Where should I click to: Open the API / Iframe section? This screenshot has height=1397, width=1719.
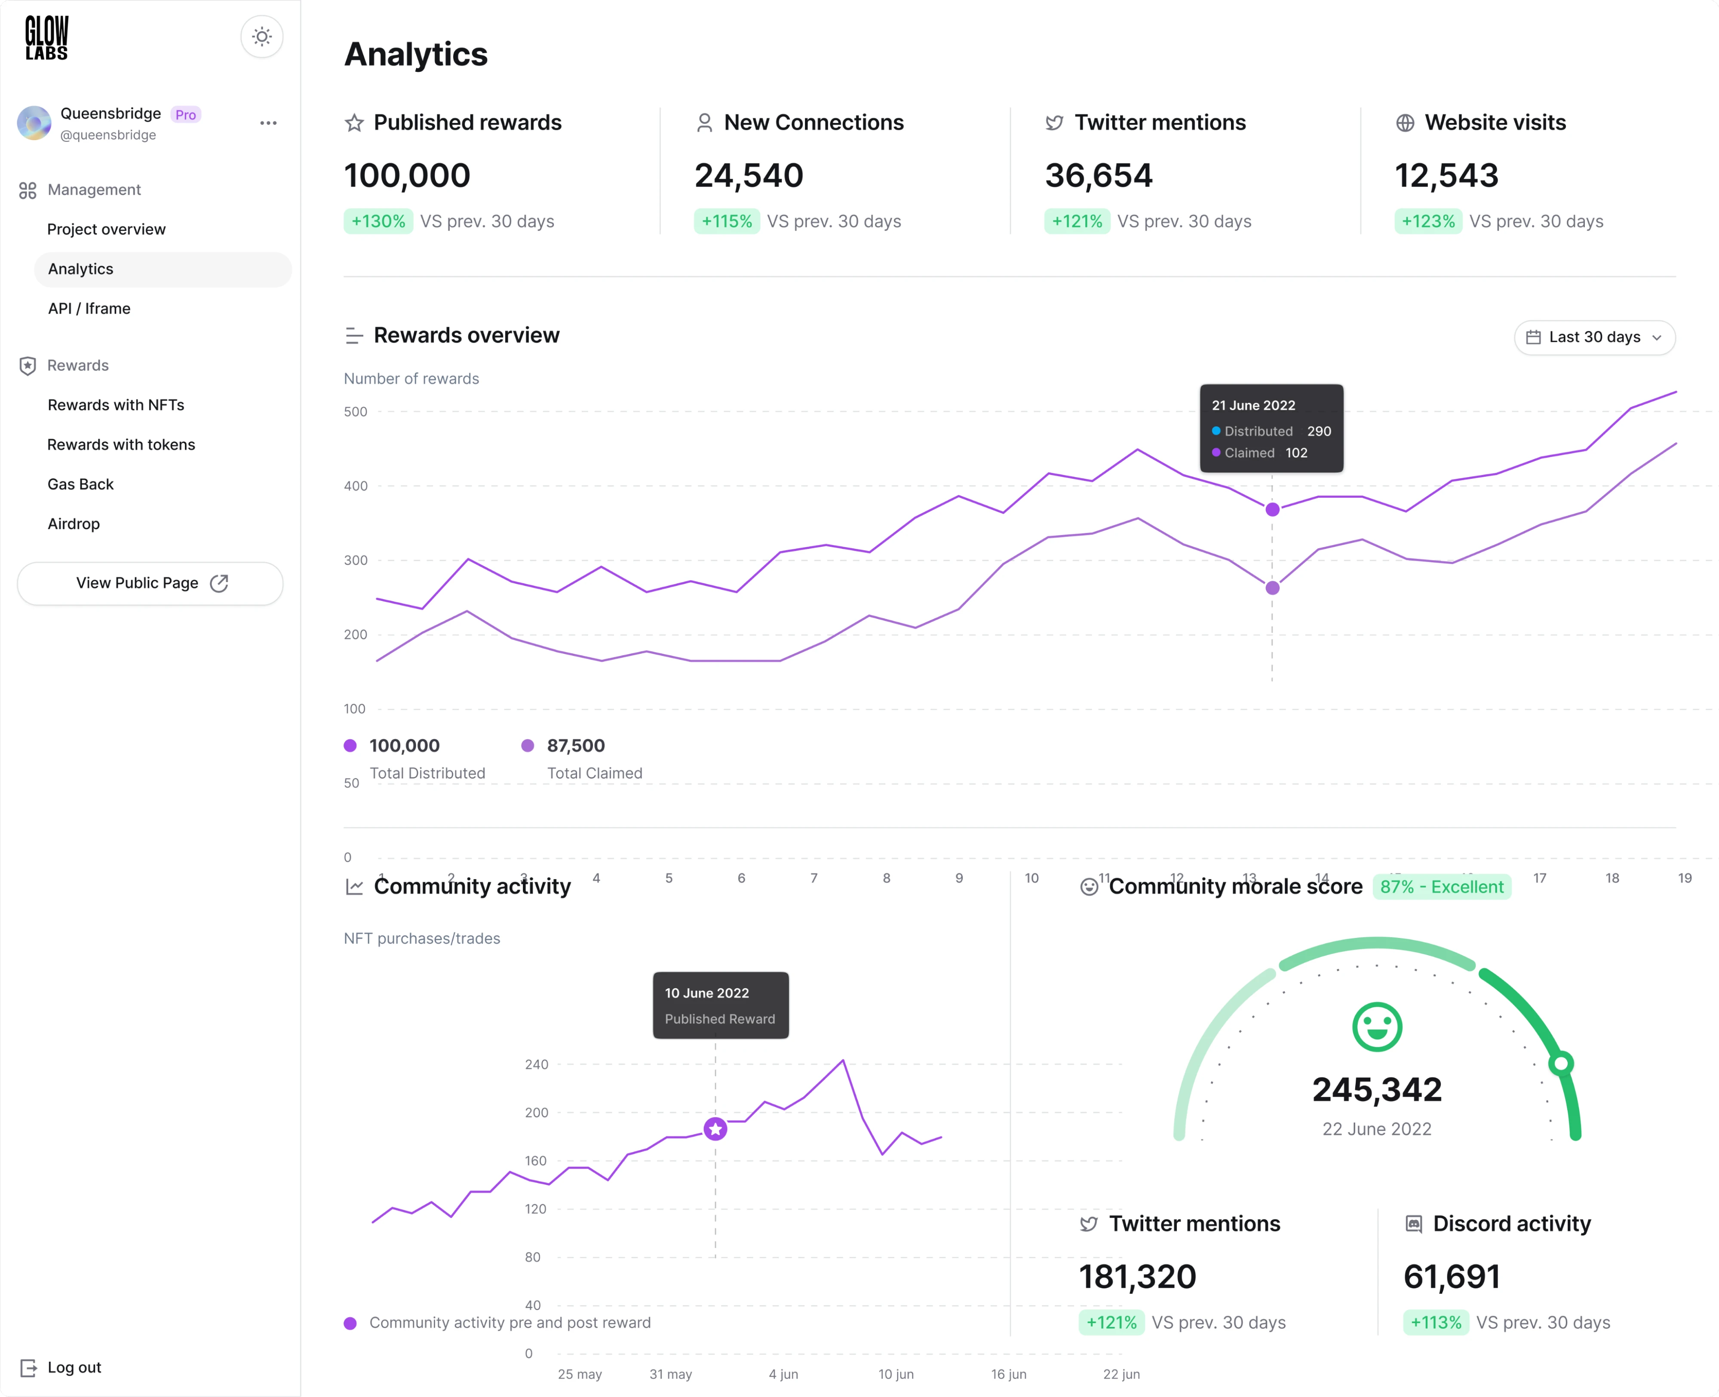(89, 308)
